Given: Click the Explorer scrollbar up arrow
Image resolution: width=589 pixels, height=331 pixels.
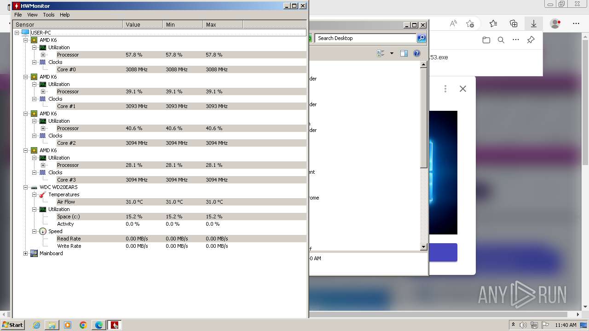Looking at the screenshot, I should click(x=424, y=65).
